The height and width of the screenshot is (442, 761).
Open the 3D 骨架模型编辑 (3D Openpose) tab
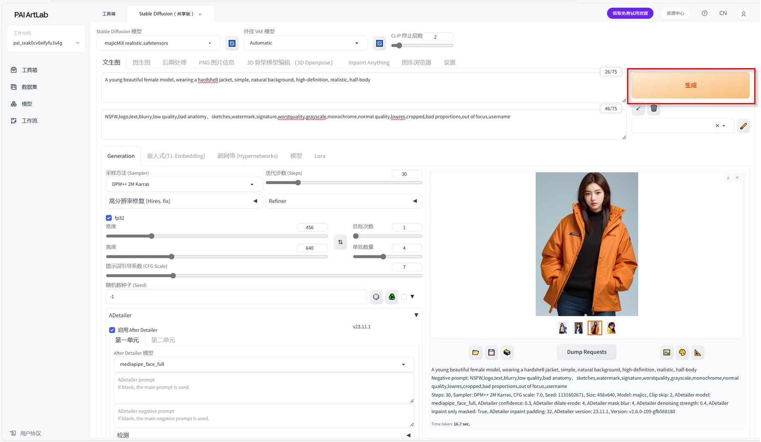pos(290,62)
